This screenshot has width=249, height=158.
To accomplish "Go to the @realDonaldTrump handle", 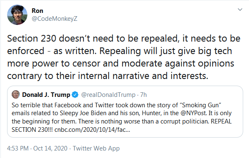I will [x=108, y=95].
